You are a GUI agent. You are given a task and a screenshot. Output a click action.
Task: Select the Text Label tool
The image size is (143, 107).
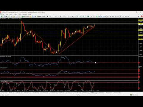point(69,16)
